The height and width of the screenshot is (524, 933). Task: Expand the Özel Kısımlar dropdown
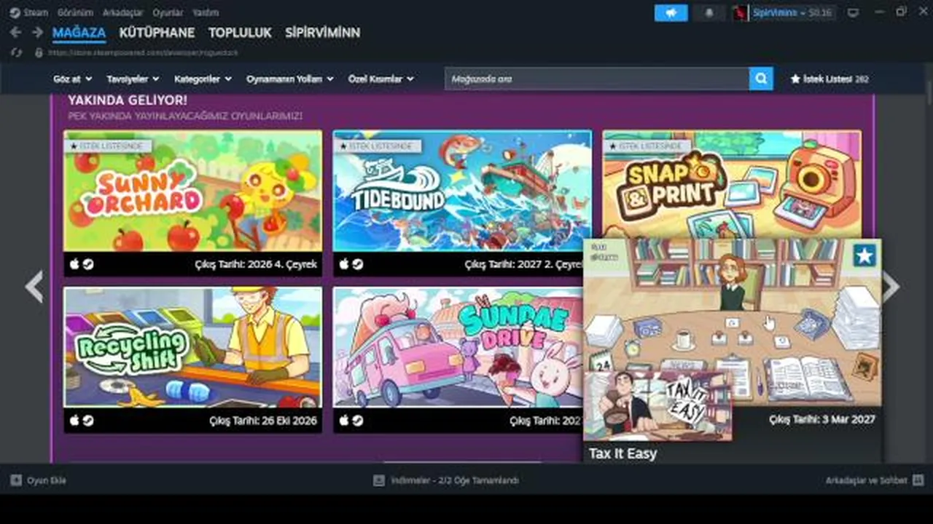tap(380, 79)
